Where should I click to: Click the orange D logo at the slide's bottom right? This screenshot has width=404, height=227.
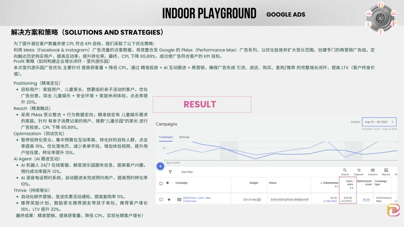(393, 210)
